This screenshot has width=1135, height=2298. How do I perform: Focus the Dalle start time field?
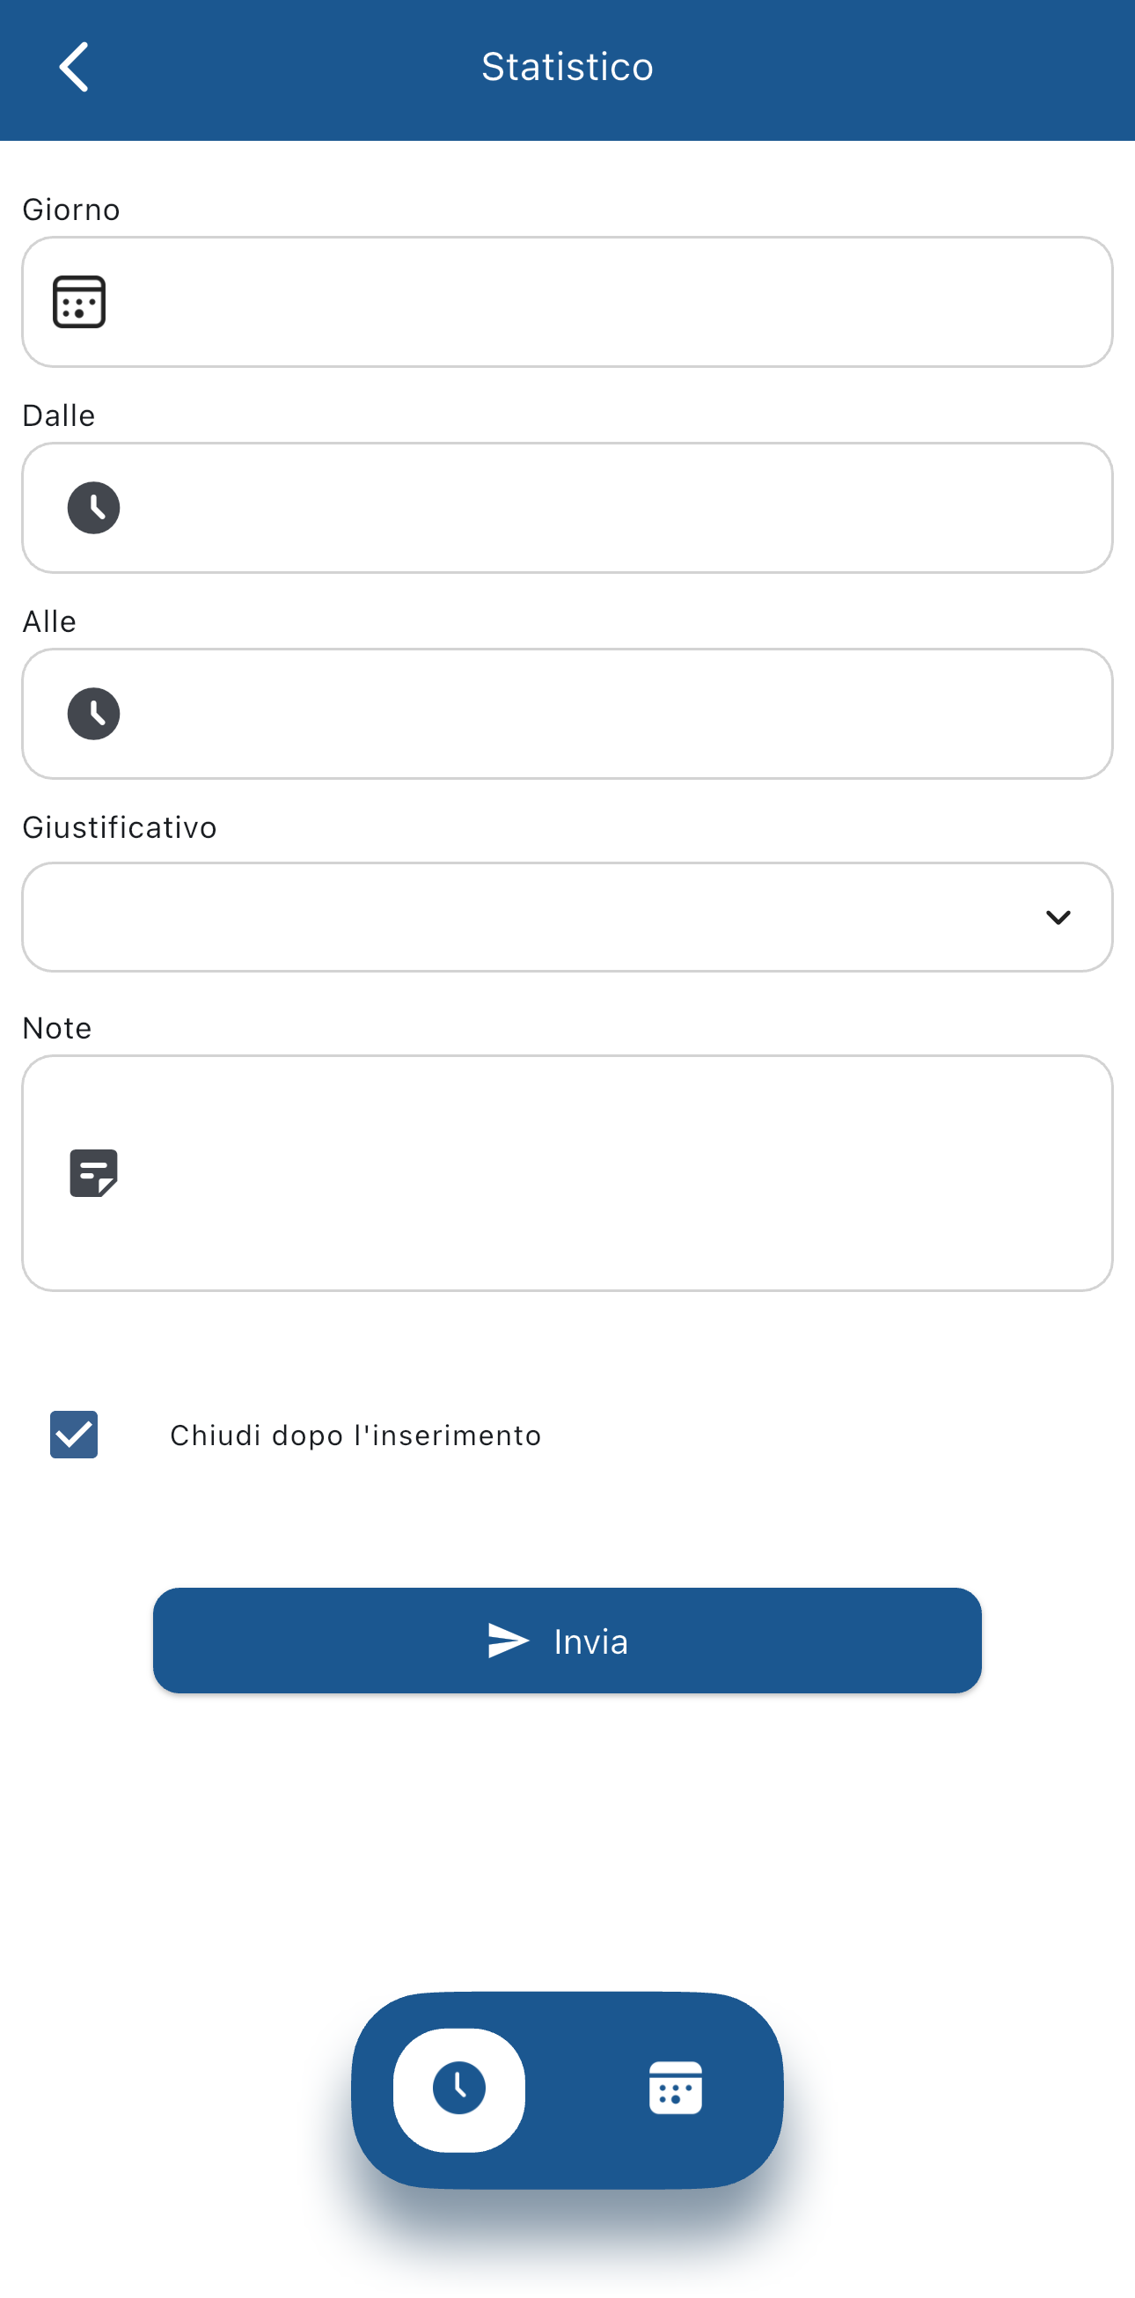[x=606, y=508]
